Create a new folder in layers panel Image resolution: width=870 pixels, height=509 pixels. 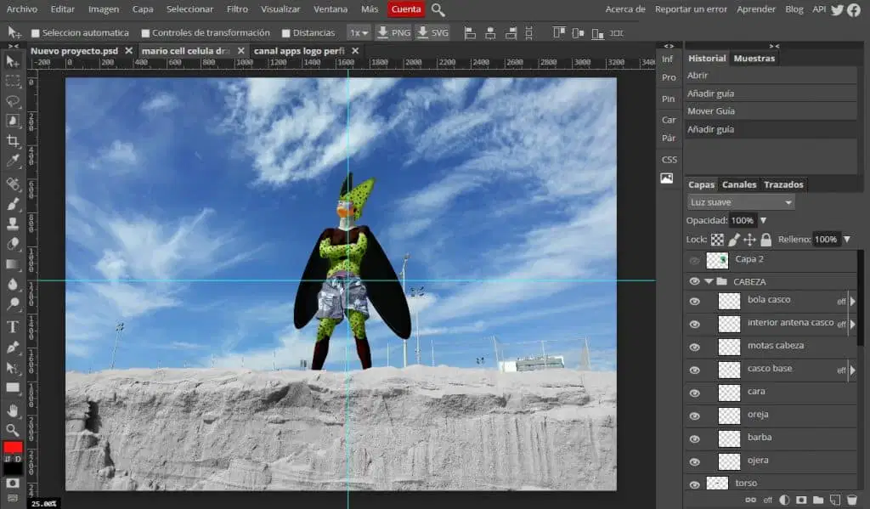(x=818, y=500)
